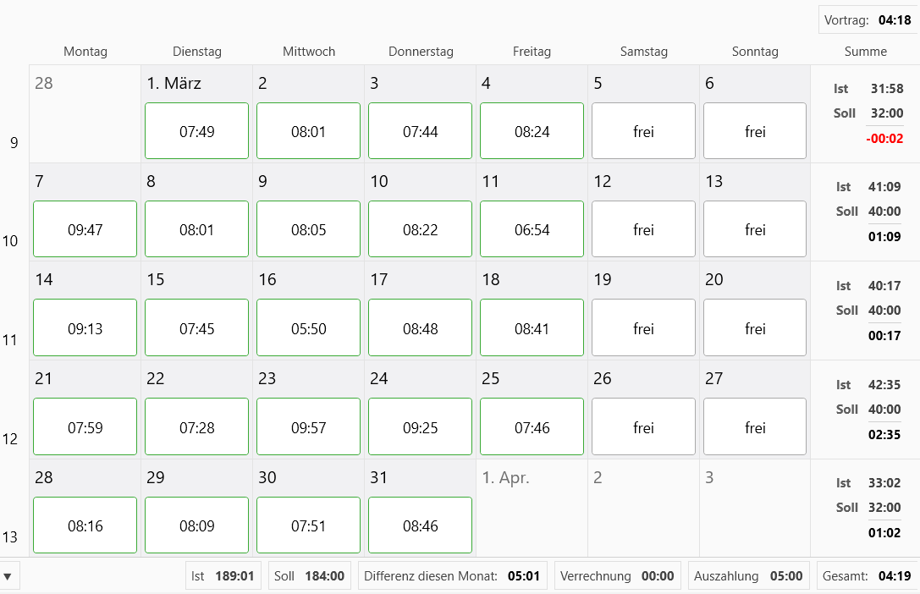Select the Soll 184:00 footer field
This screenshot has height=594, width=920.
click(307, 575)
